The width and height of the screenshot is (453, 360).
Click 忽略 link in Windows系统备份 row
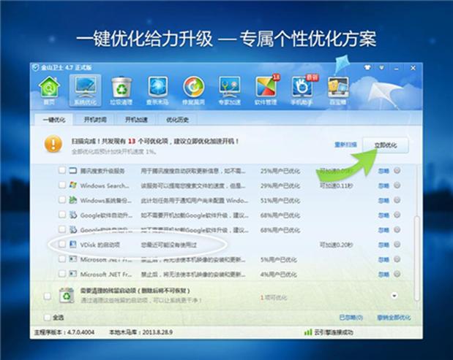(383, 200)
